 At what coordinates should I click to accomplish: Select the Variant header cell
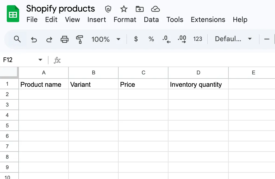pyautogui.click(x=93, y=84)
